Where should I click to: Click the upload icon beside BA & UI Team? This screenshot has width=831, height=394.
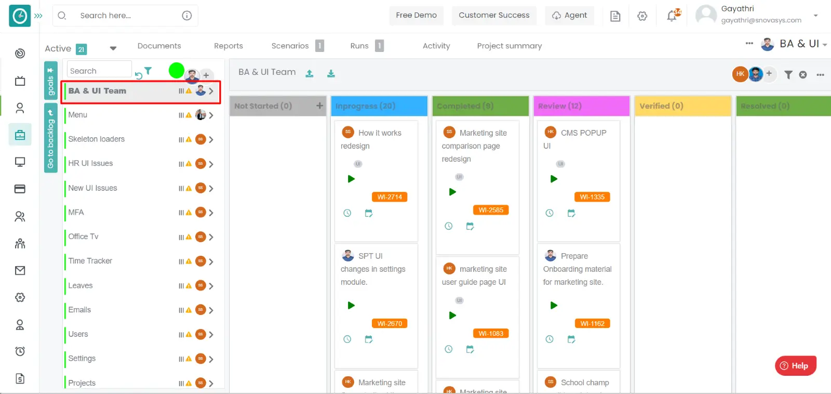tap(310, 74)
